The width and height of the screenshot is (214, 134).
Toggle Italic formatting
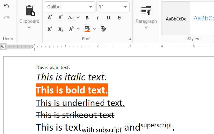coord(98,18)
